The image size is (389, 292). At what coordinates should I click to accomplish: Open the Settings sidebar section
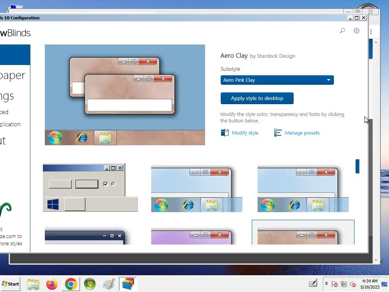(x=7, y=96)
